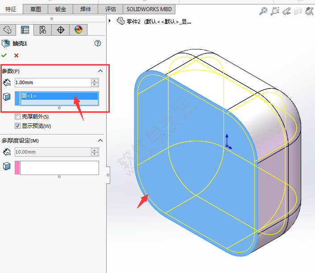Decrease the 10.00mm multi-thickness value
Screen dimensions: 315x273
click(x=95, y=154)
